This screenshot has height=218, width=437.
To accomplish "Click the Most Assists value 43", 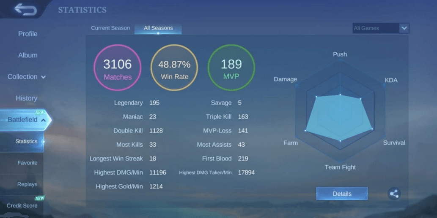I will click(x=242, y=144).
